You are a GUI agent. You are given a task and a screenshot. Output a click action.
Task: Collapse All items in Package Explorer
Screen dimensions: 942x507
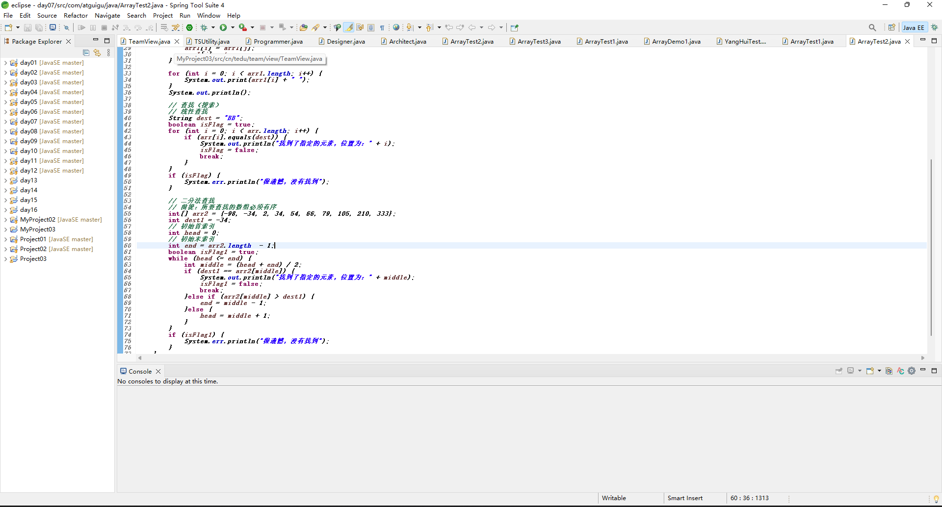86,52
